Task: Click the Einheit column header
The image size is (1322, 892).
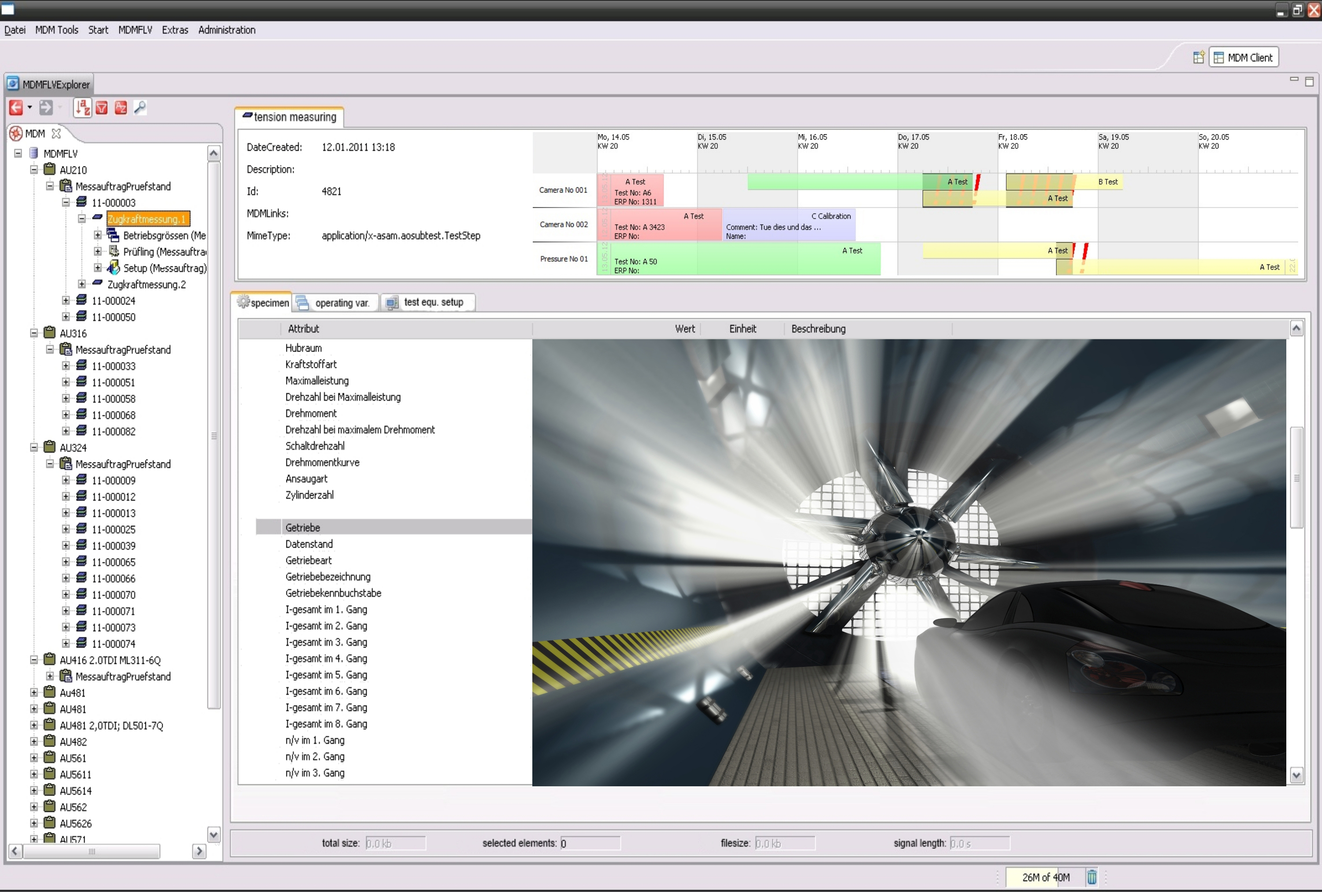Action: [743, 329]
